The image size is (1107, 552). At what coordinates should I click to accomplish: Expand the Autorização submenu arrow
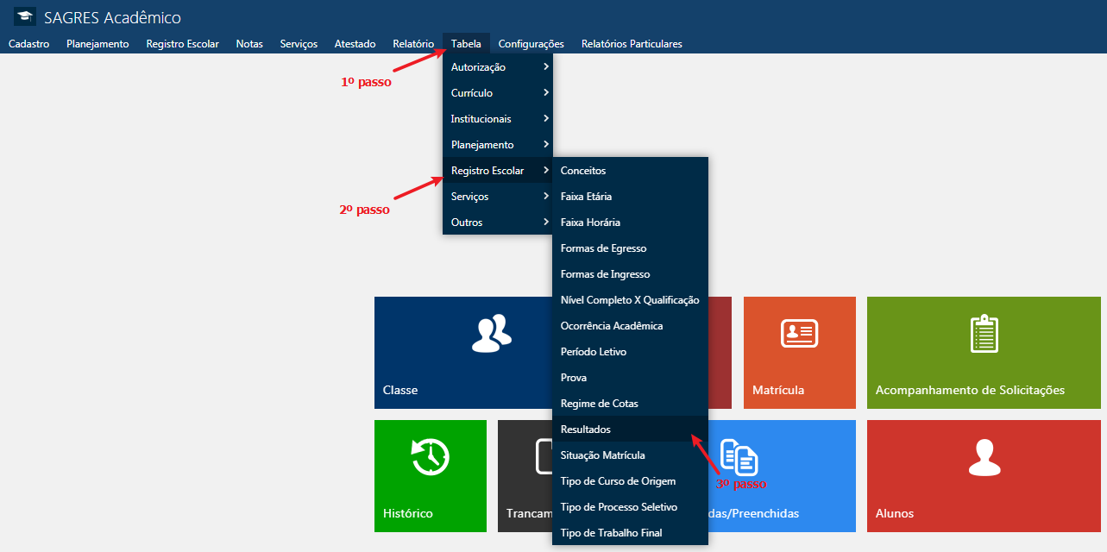pos(545,67)
